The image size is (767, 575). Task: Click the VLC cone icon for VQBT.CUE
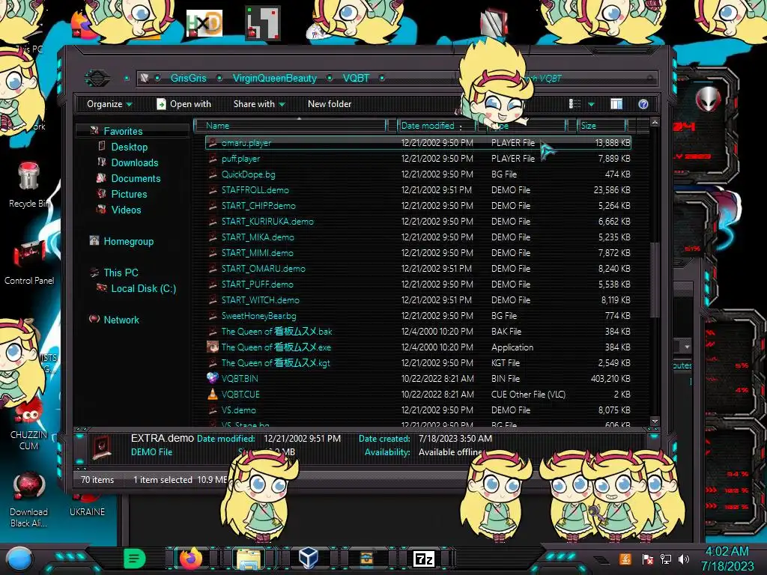[212, 394]
